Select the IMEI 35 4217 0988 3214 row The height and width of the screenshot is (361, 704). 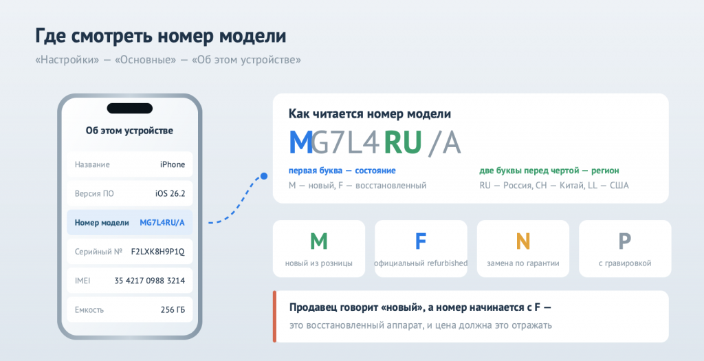(130, 281)
